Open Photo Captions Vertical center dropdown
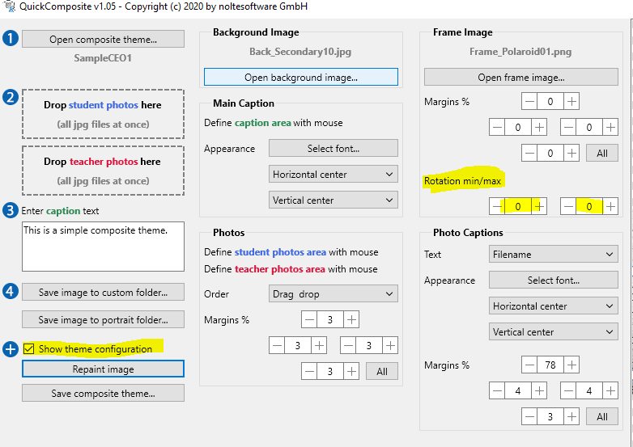 pyautogui.click(x=553, y=331)
